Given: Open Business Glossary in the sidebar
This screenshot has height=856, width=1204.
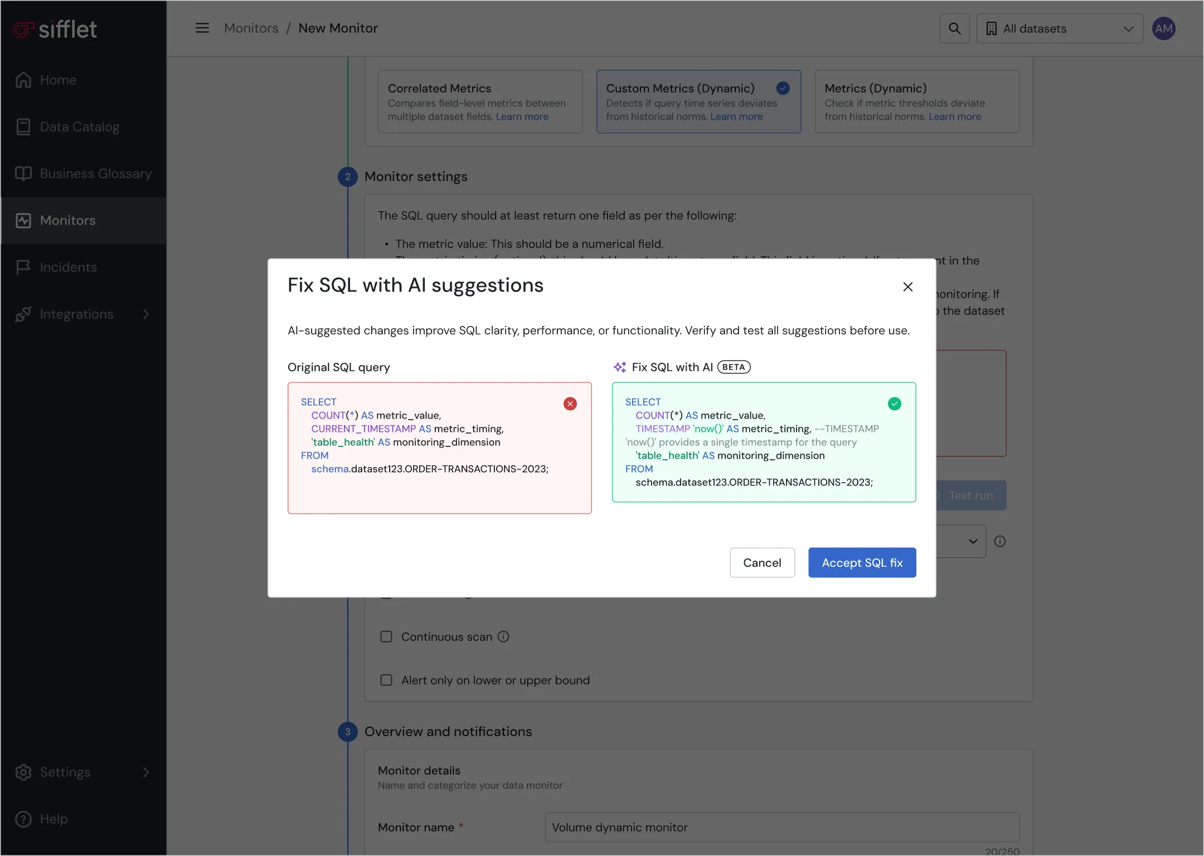Looking at the screenshot, I should coord(84,173).
